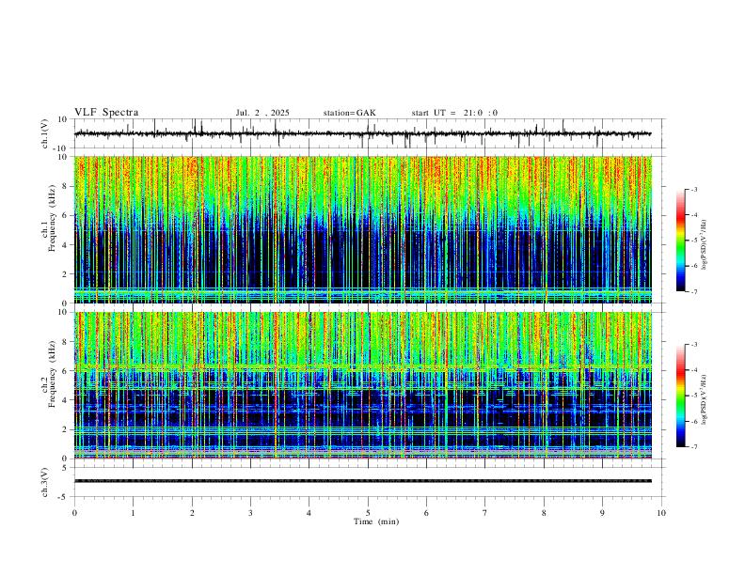This screenshot has height=575, width=745.
Task: Click inside the ch.2 spectrogram panel
Action: tap(363, 385)
